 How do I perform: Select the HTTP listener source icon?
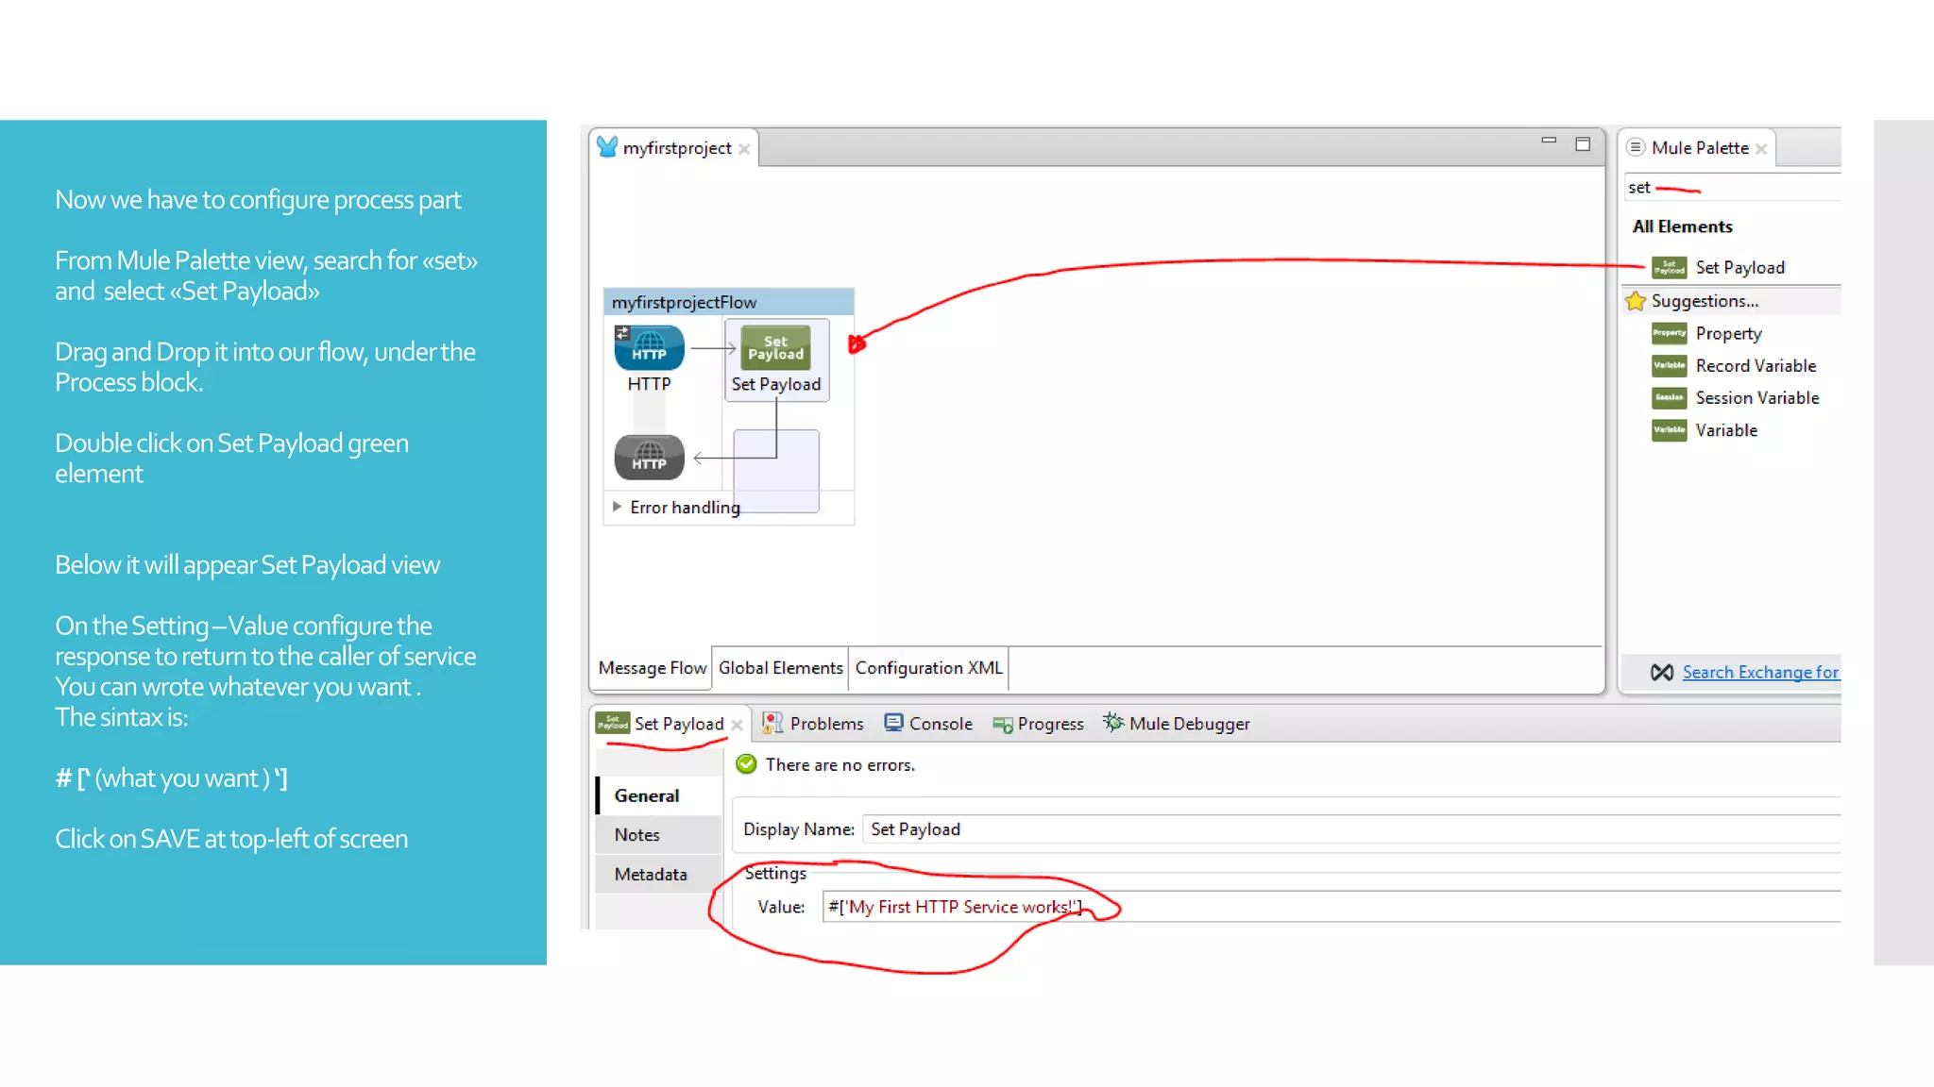(x=649, y=347)
